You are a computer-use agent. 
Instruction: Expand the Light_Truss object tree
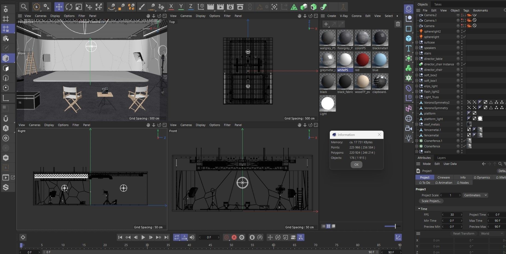(417, 97)
